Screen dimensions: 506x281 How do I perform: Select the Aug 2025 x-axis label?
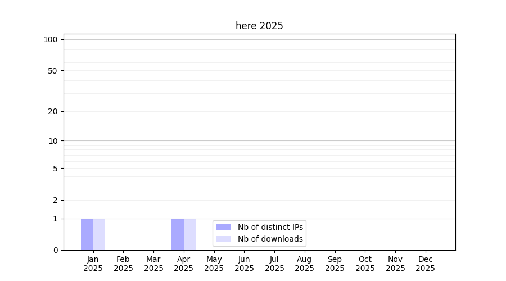click(304, 264)
